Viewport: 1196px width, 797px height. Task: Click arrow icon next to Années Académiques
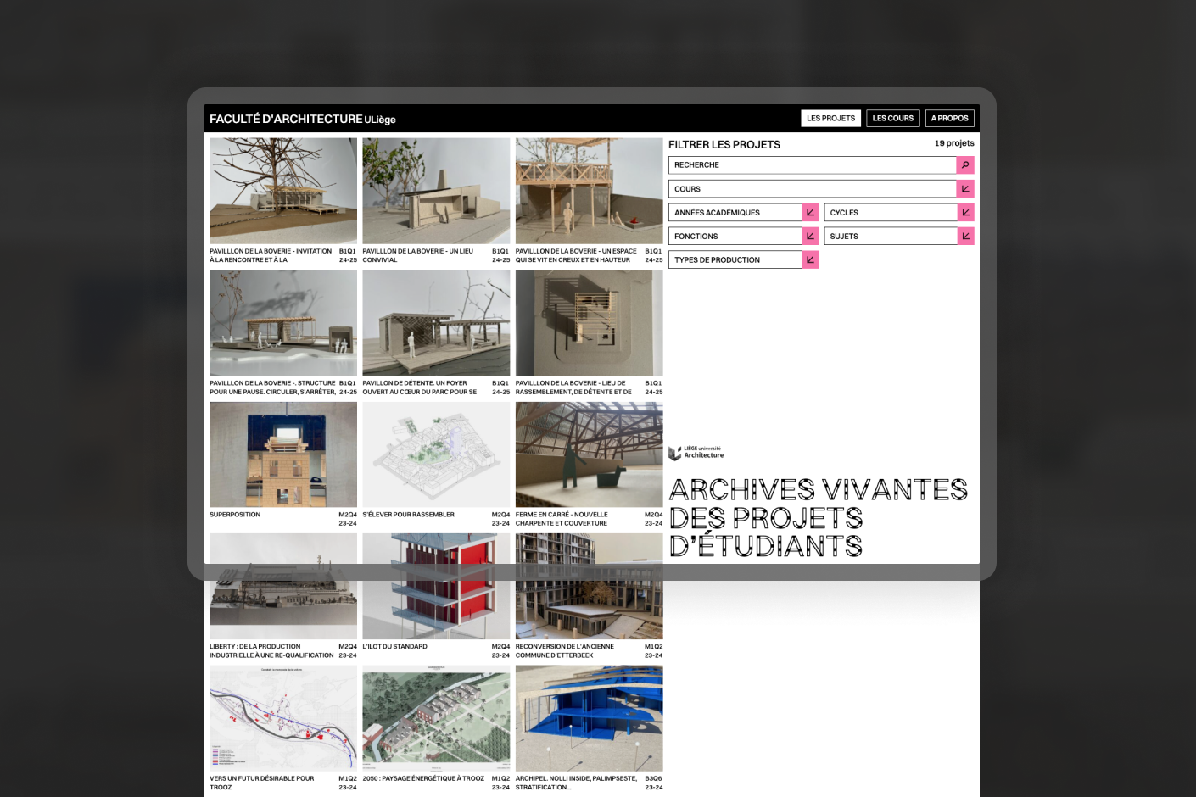[810, 213]
